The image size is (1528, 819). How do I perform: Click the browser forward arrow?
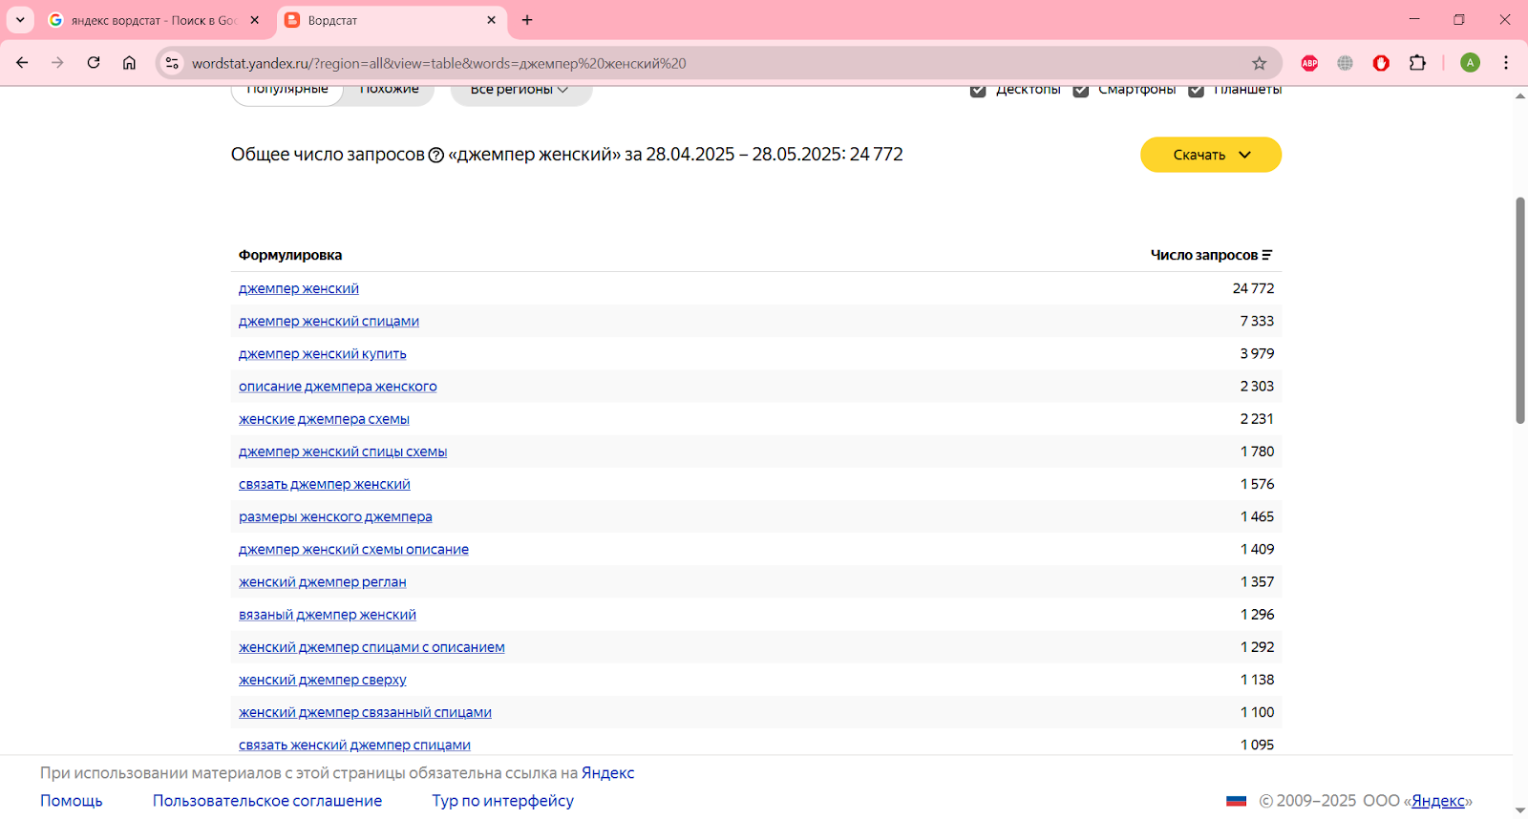coord(57,63)
